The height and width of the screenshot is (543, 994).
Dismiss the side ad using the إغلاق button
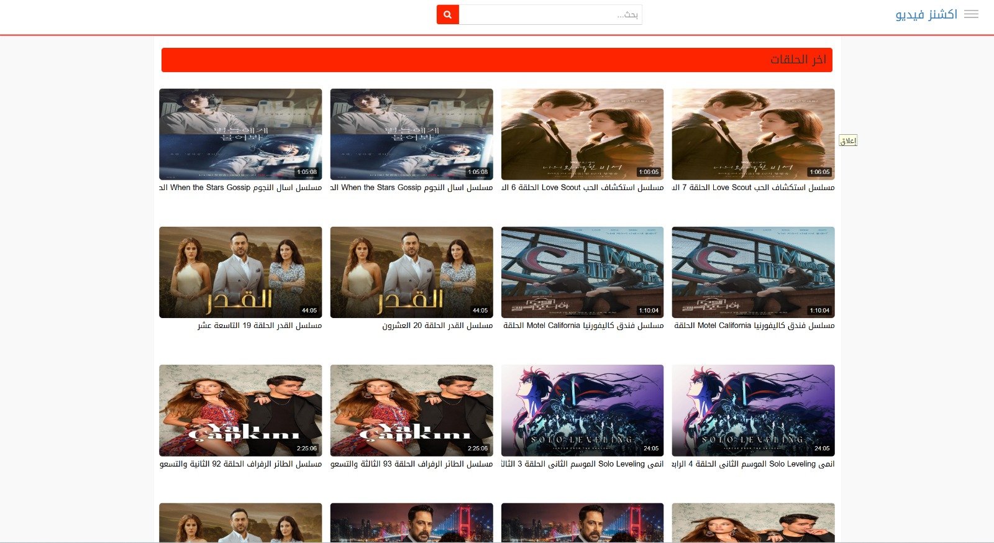847,140
